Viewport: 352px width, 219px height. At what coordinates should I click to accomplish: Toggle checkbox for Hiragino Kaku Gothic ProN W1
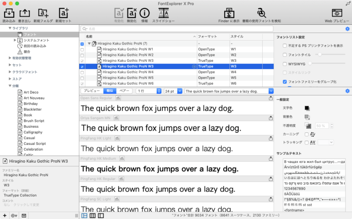pos(82,49)
